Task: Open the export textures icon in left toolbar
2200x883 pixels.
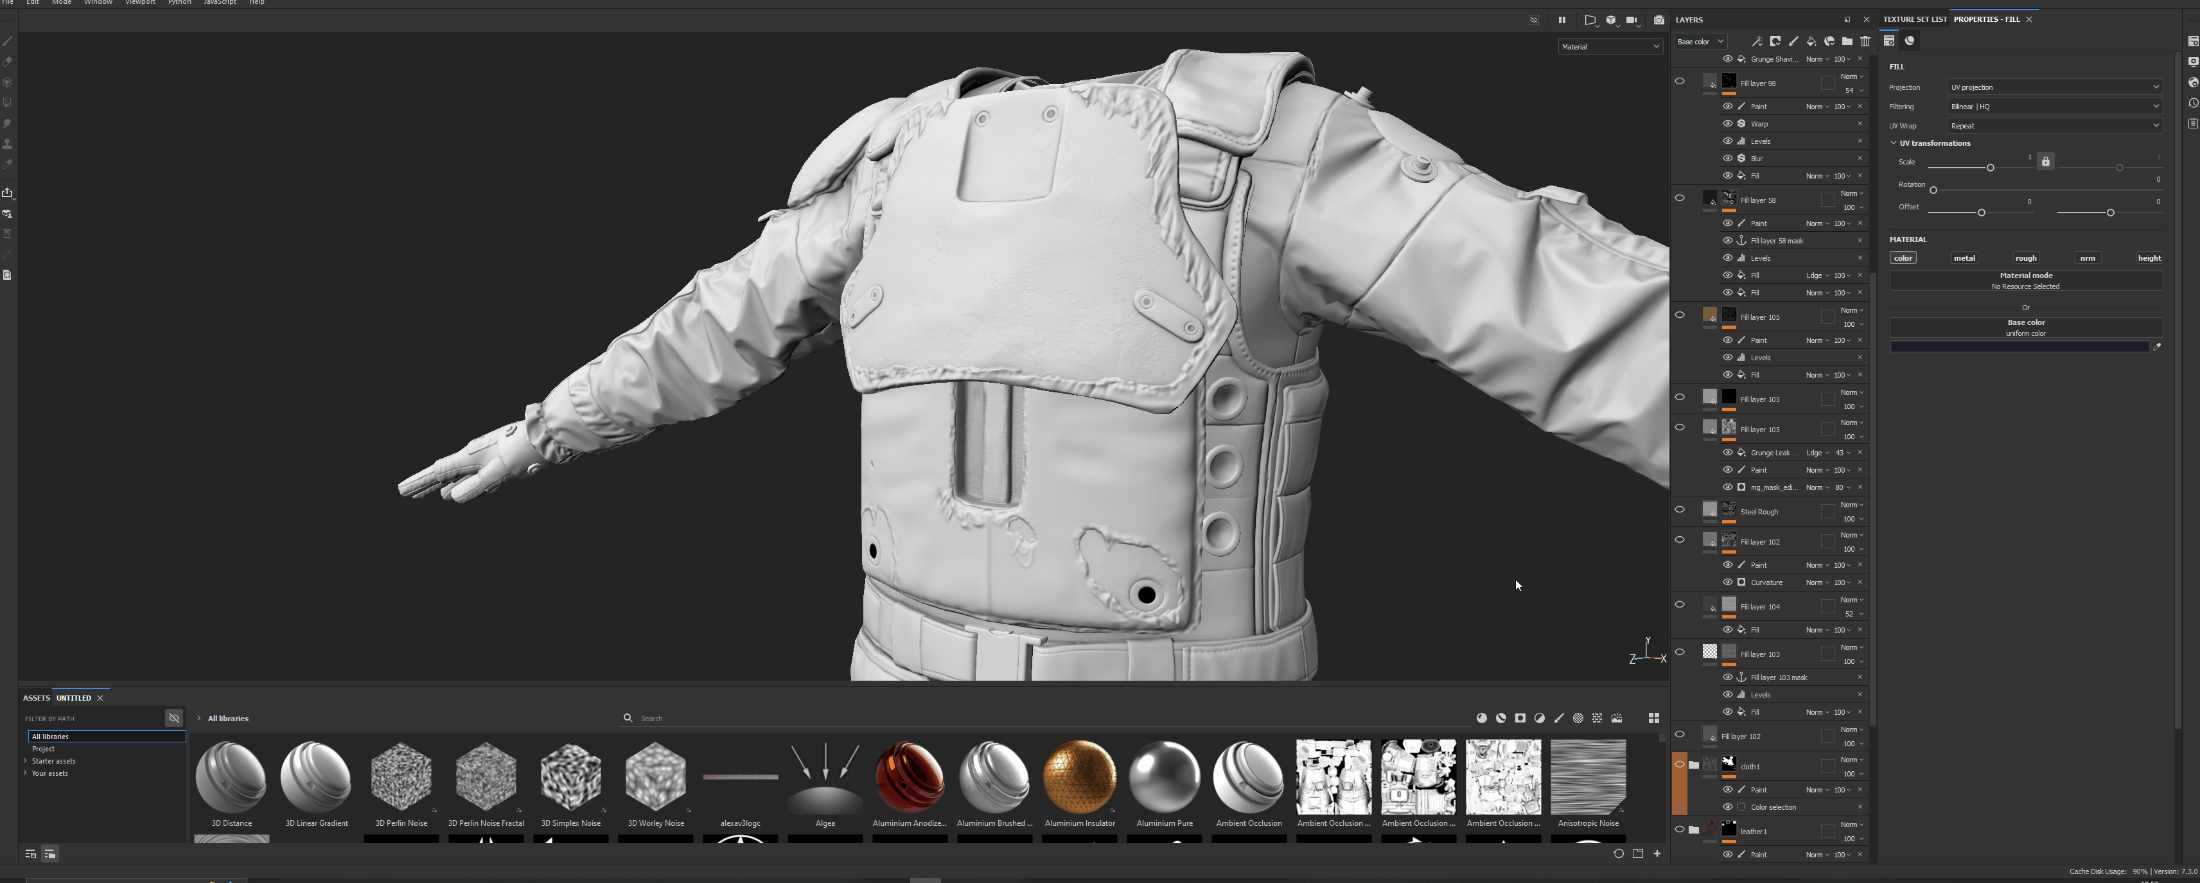Action: click(x=8, y=193)
